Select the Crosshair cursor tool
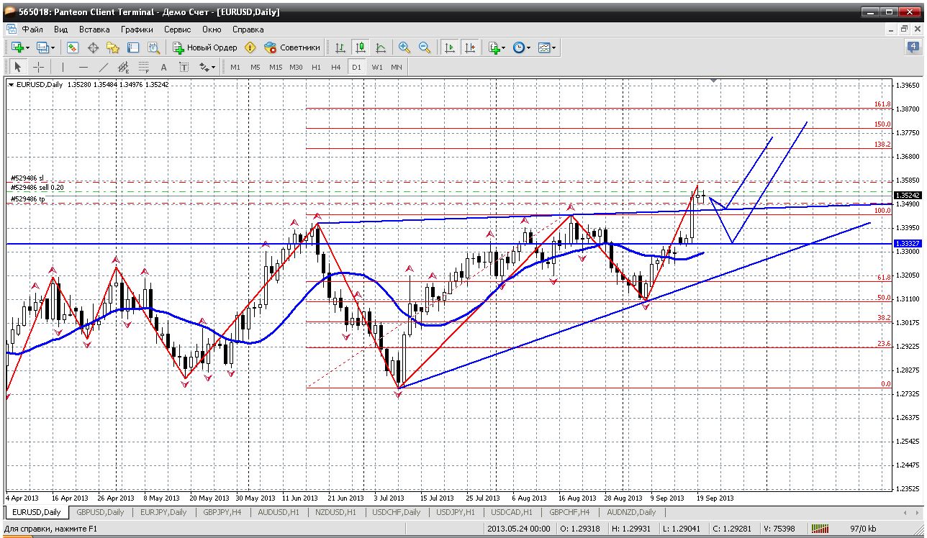Viewport: 927px width, 538px height. click(x=38, y=67)
